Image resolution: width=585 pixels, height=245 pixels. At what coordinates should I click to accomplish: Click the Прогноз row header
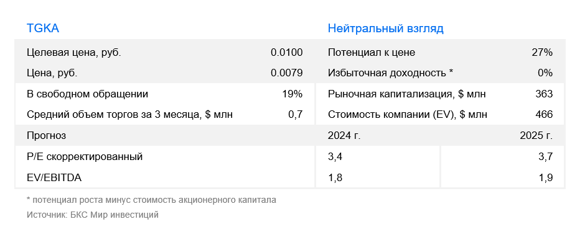pos(46,136)
